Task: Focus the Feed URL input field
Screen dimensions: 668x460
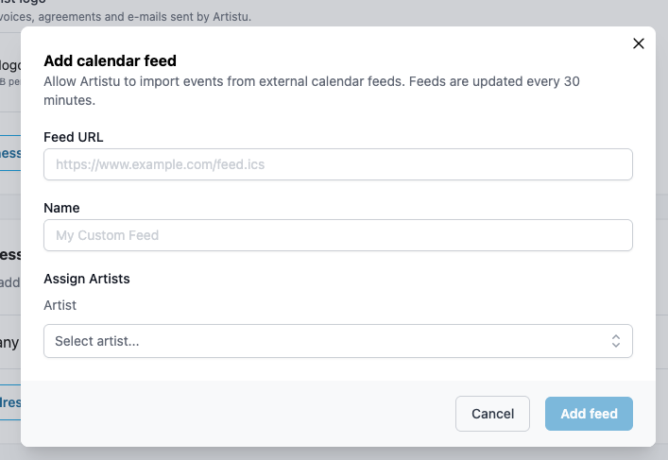Action: (337, 164)
